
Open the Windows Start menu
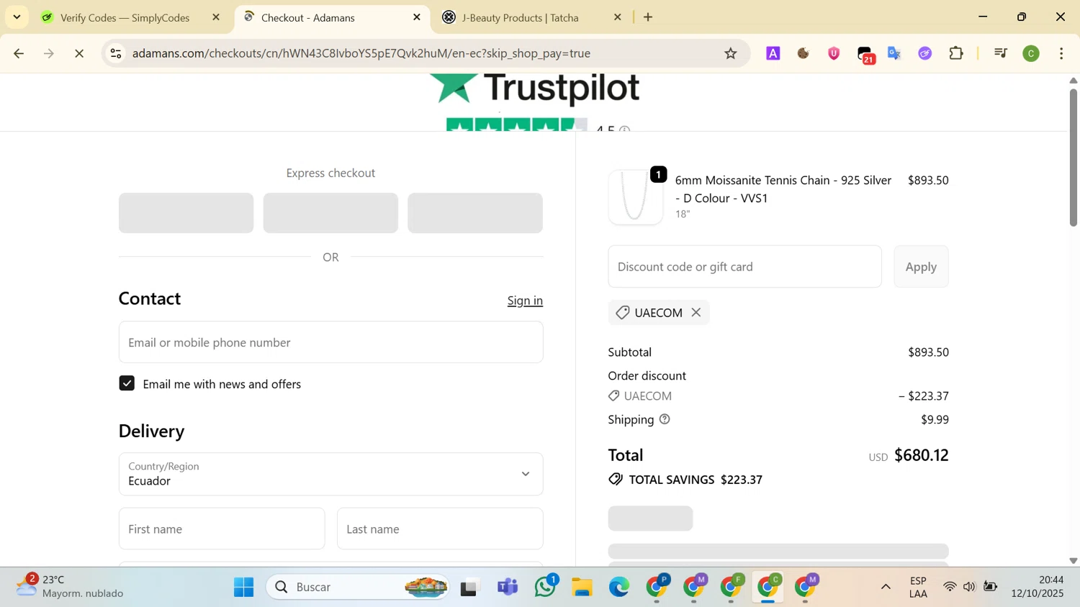(243, 588)
